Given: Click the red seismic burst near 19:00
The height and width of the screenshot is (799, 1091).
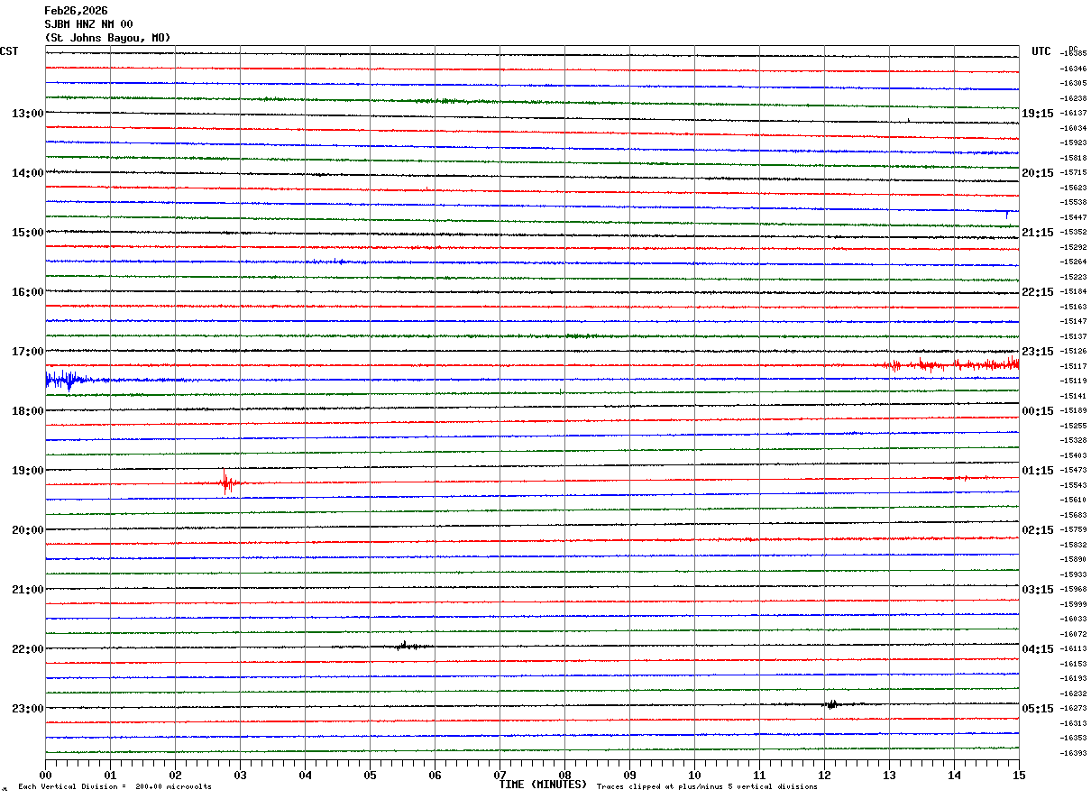Looking at the screenshot, I should 227,482.
